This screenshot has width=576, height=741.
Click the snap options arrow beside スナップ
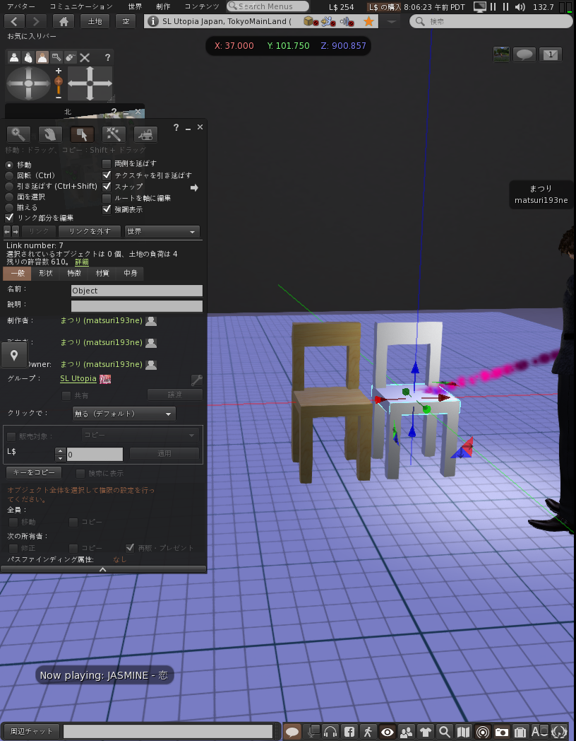194,187
